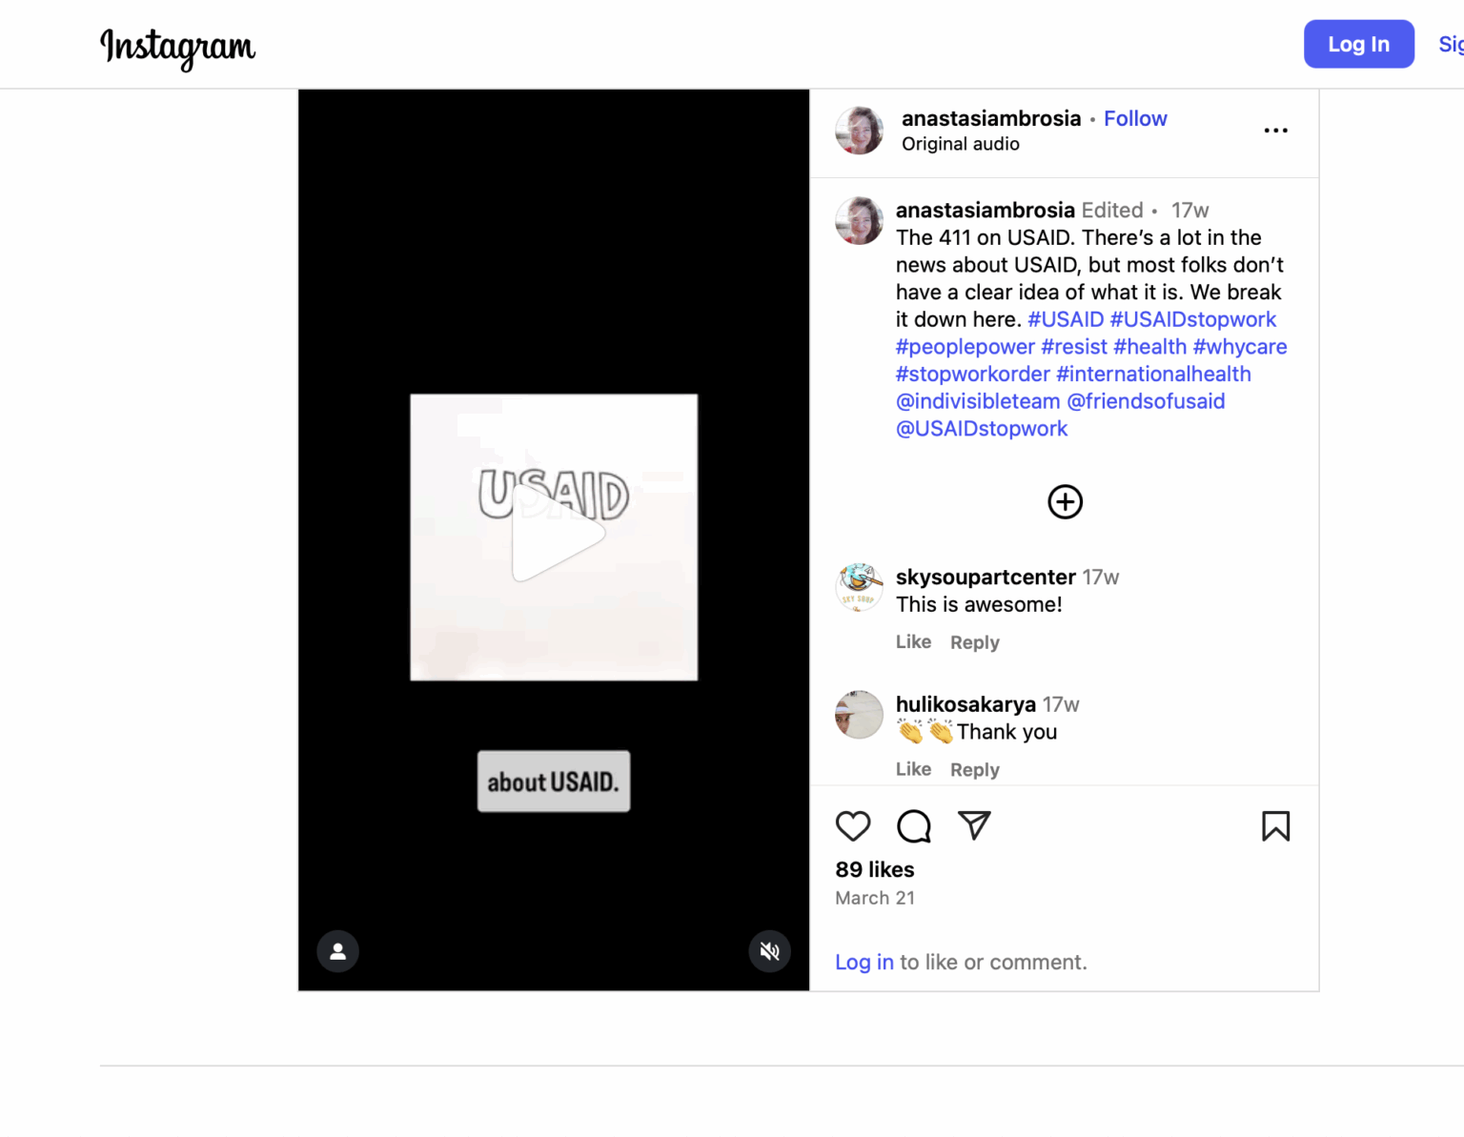Open the post's three-dot options menu

(1275, 131)
